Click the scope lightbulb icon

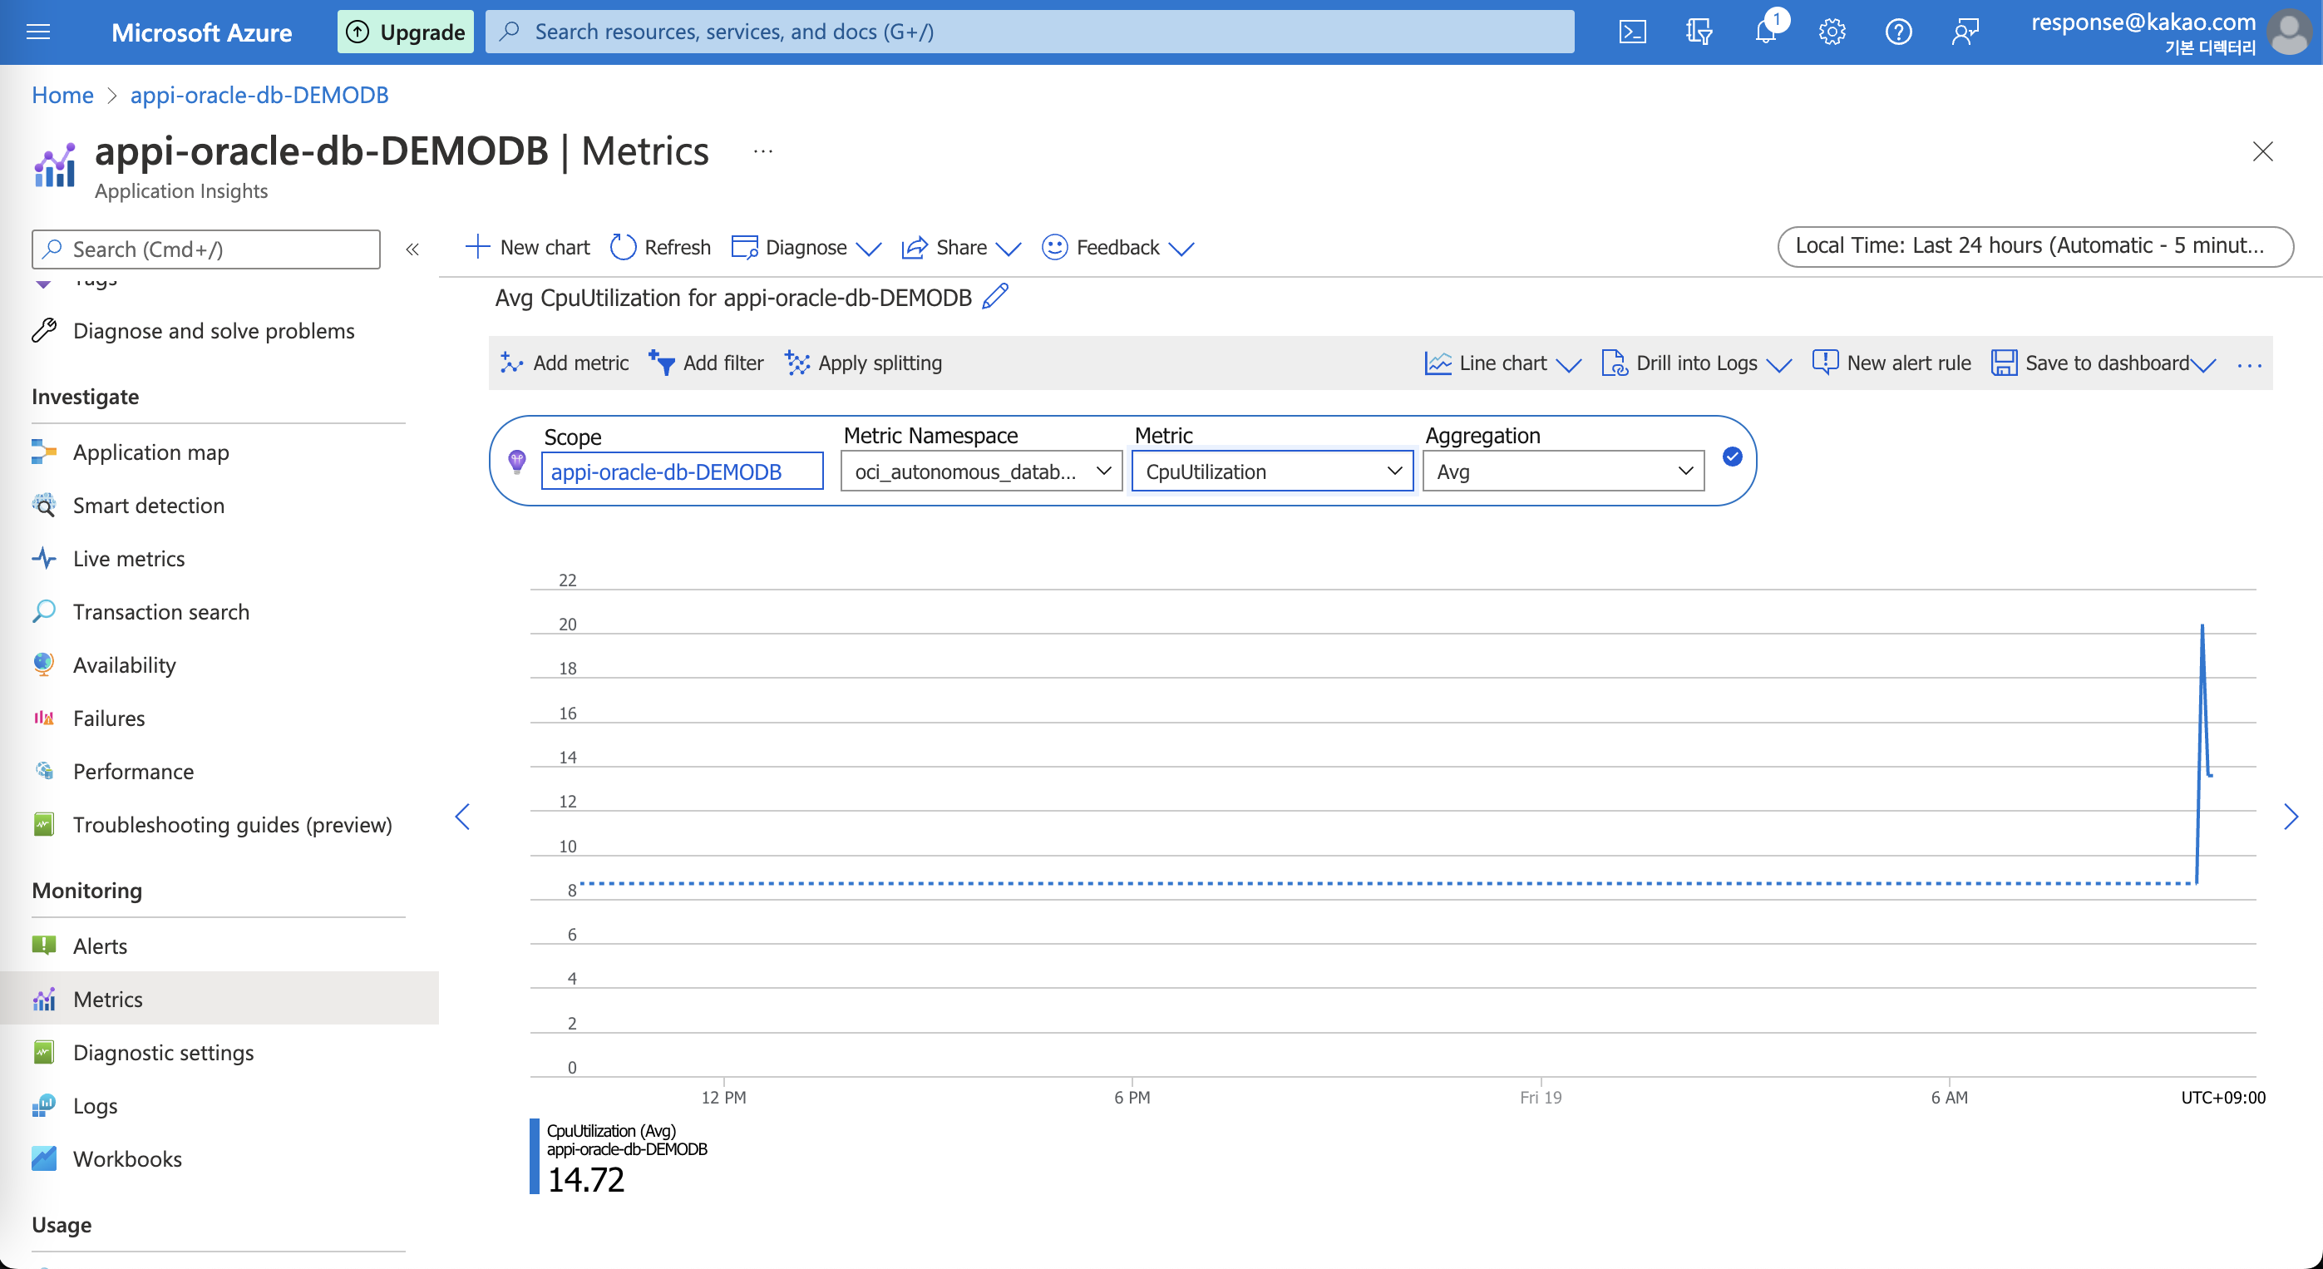(x=516, y=462)
